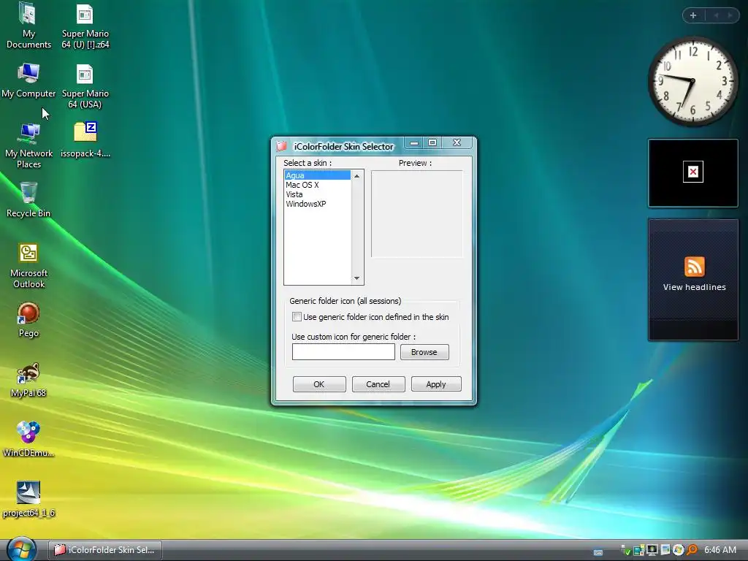The image size is (748, 561).
Task: Select the Vista skin
Action: [318, 194]
